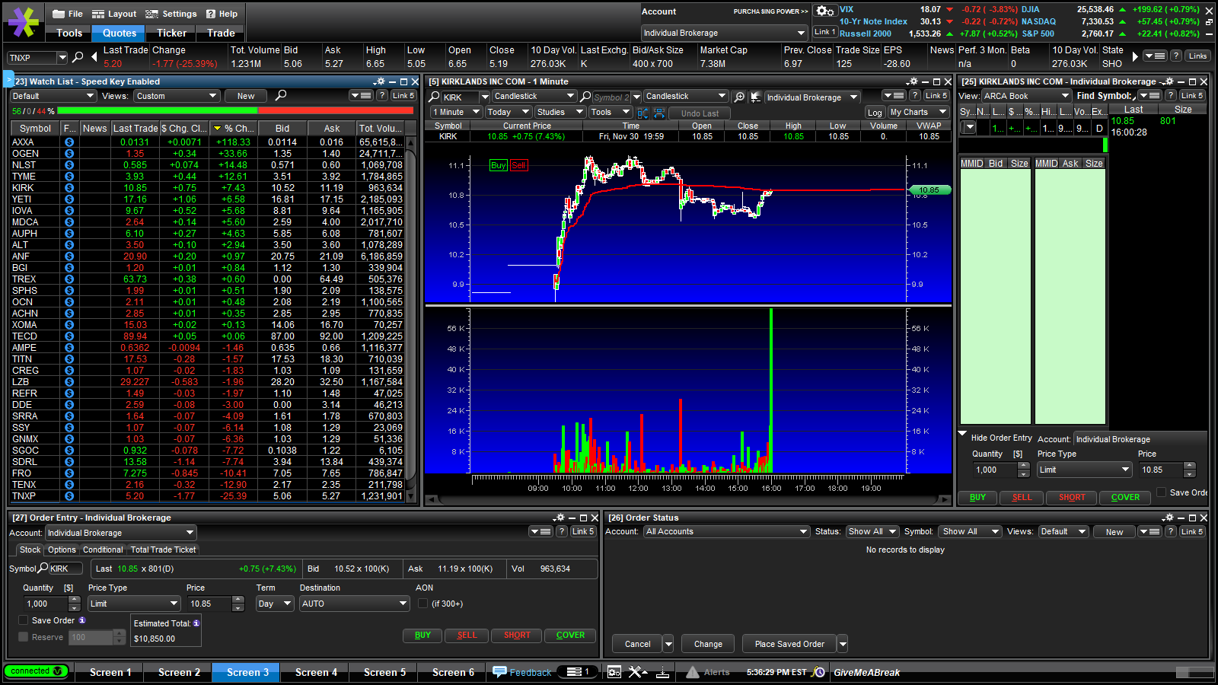Click the Alerts warning triangle icon
The width and height of the screenshot is (1218, 685).
click(x=693, y=672)
